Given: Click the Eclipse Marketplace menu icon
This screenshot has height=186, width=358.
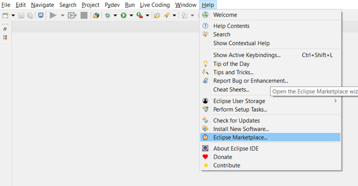Looking at the screenshot, I should [205, 137].
